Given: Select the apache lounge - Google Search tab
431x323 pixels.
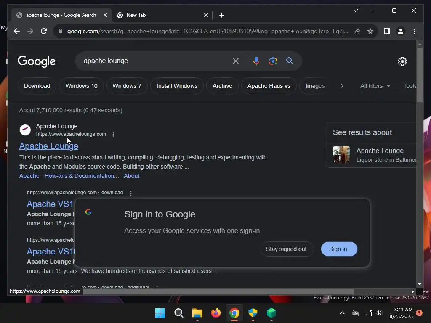Looking at the screenshot, I should (61, 15).
